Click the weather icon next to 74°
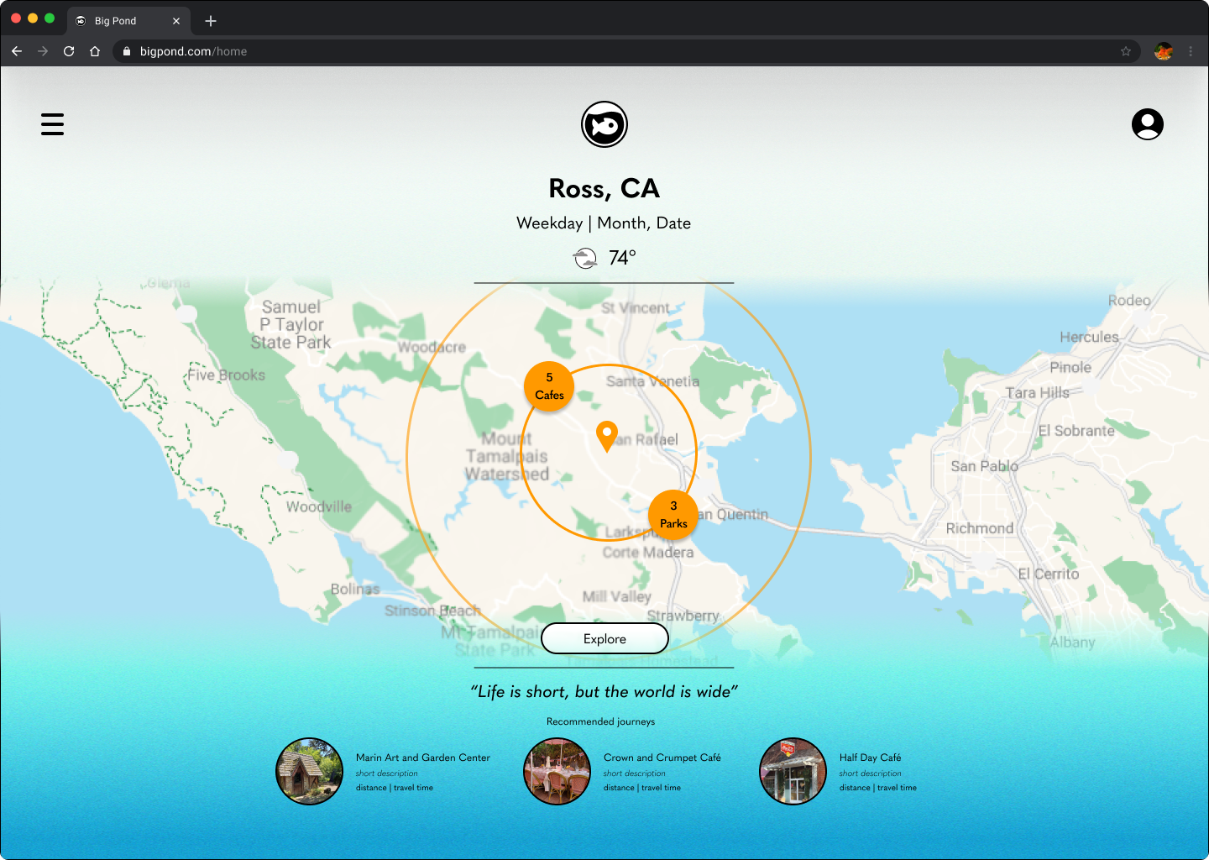The height and width of the screenshot is (860, 1209). (585, 258)
